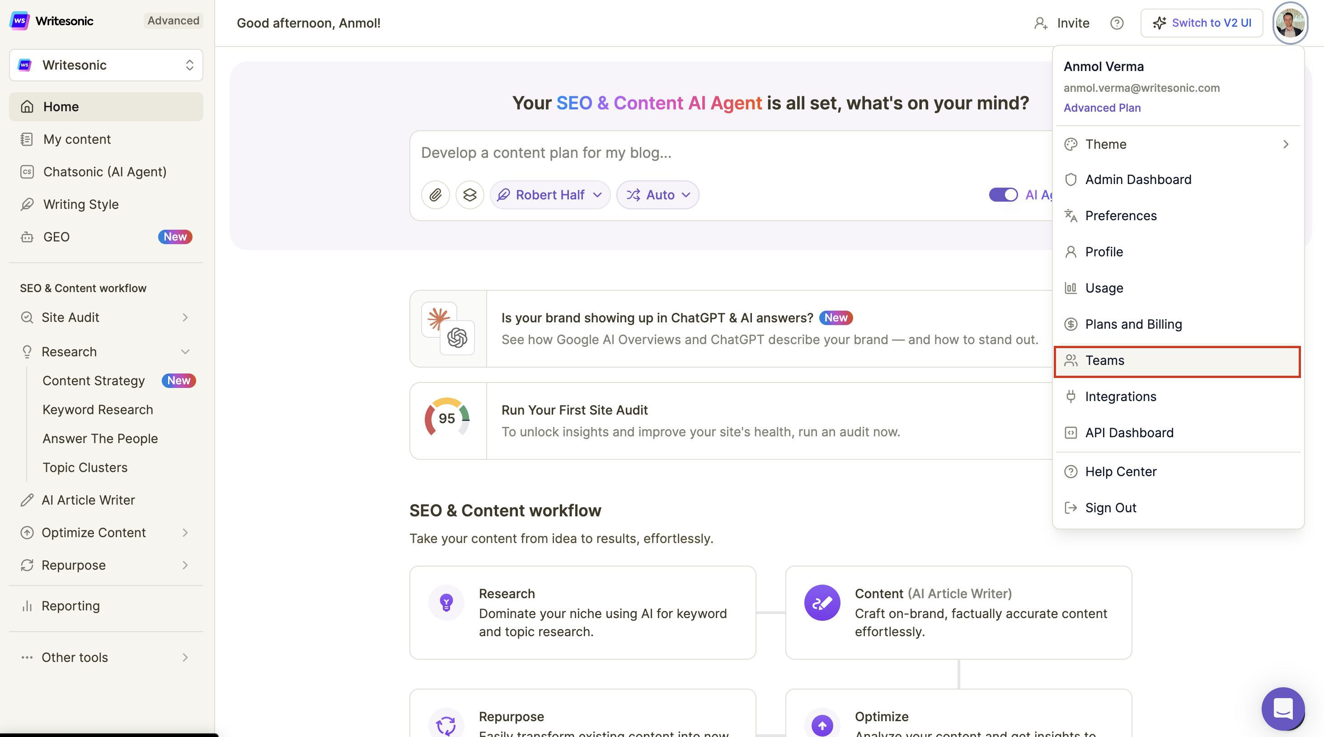Toggle the AI Agent switch off
This screenshot has width=1324, height=737.
pyautogui.click(x=1003, y=195)
